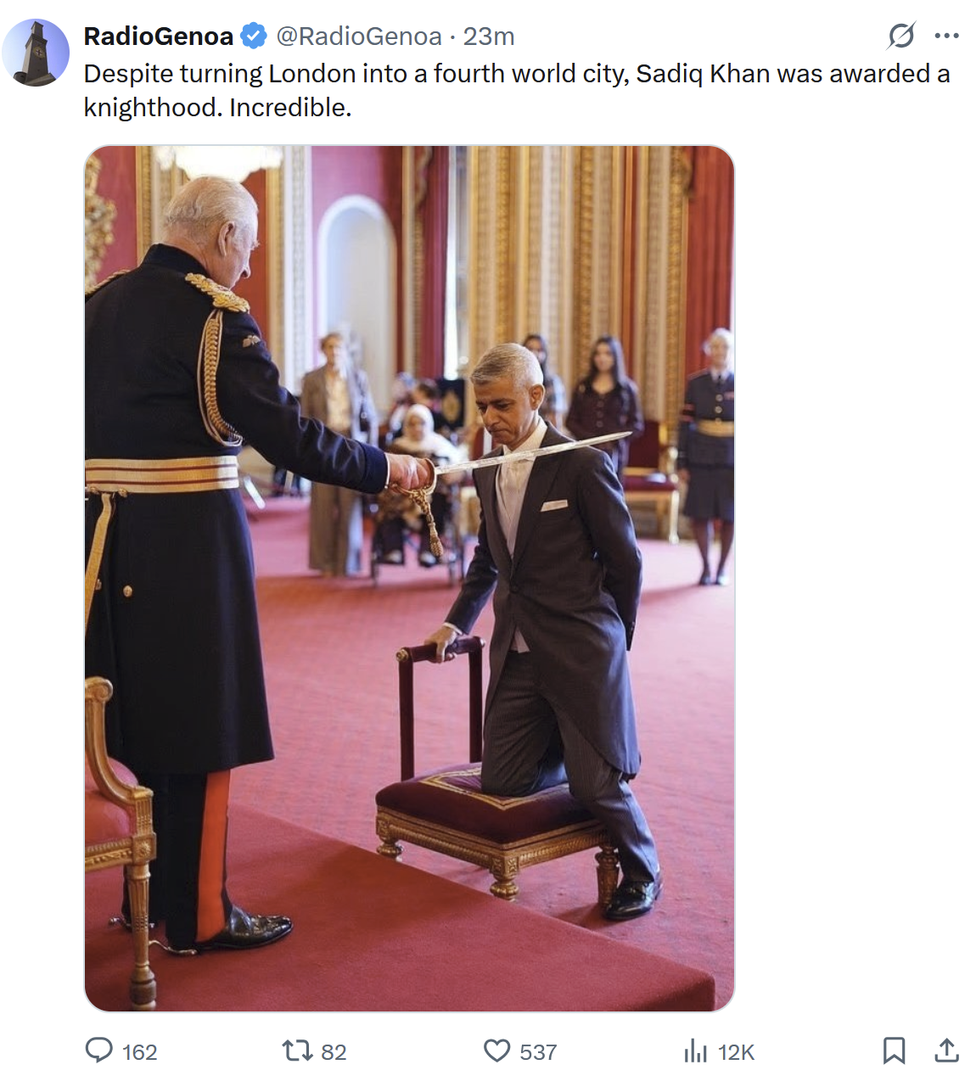
Task: Open the @RadioGenoa handle link
Action: click(359, 36)
